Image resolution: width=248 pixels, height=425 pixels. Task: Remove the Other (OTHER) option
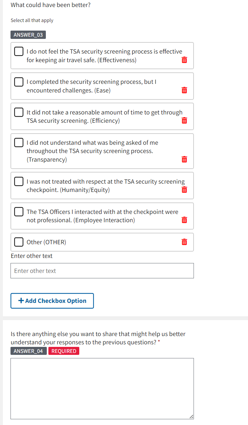click(x=184, y=242)
